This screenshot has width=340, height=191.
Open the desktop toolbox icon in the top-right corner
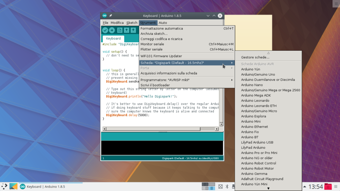336,4
